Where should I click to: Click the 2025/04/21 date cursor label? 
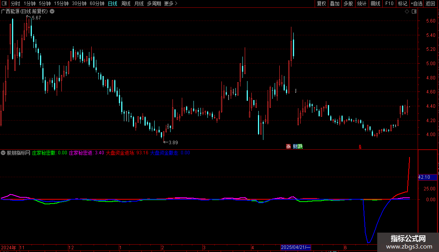click(x=296, y=247)
